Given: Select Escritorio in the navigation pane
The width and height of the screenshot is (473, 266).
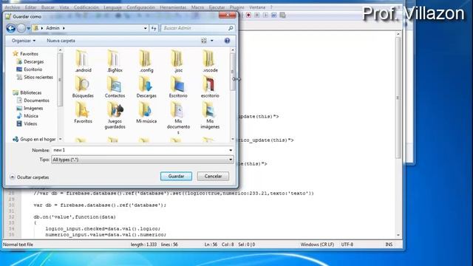Looking at the screenshot, I should pyautogui.click(x=30, y=69).
